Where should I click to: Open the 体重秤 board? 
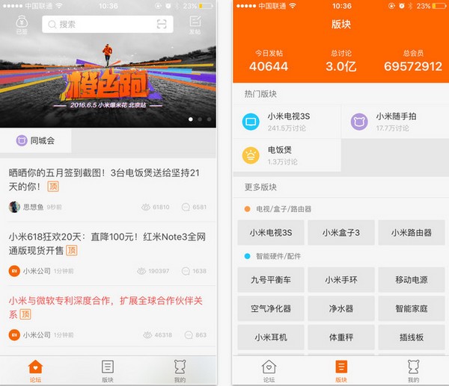tap(341, 337)
